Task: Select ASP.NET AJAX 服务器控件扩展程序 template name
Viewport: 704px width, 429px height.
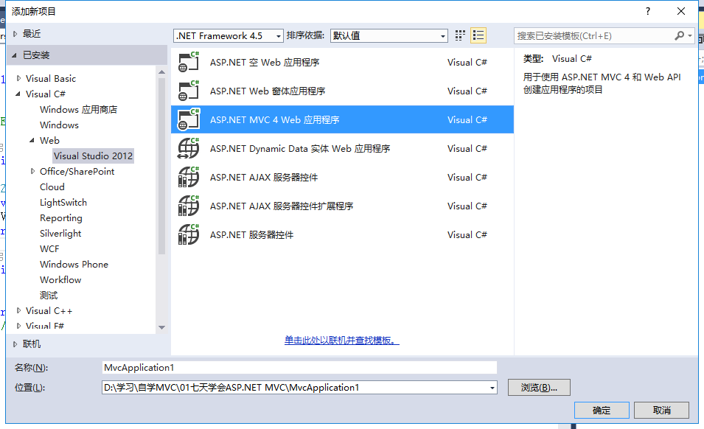Action: tap(282, 206)
